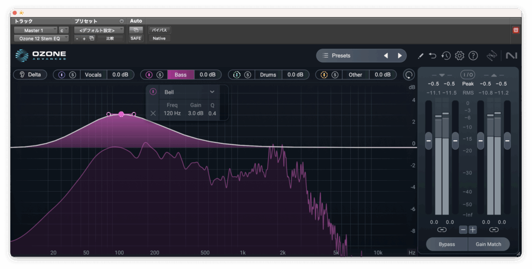Open the <デフォルト設定> preset dropdown
Image resolution: width=532 pixels, height=269 pixels.
(98, 30)
